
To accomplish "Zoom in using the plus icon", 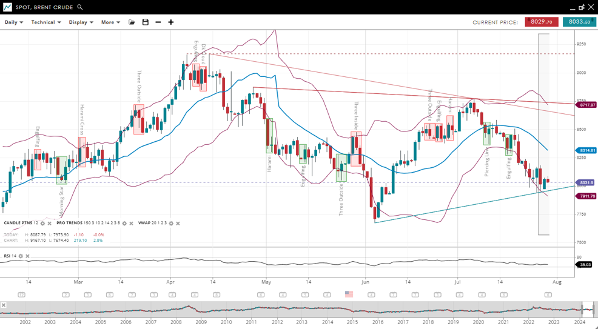I will pos(171,22).
